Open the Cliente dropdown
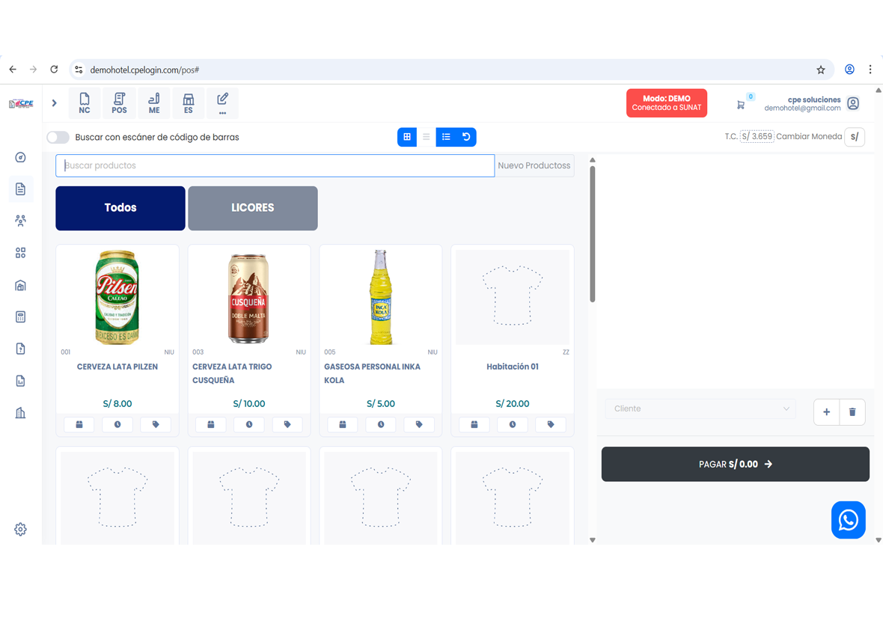This screenshot has height=624, width=883. point(700,409)
